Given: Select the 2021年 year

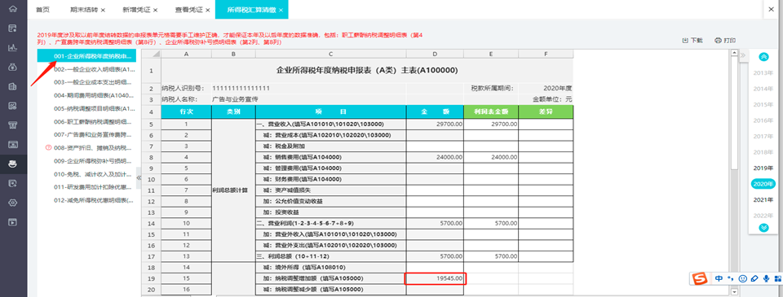Looking at the screenshot, I should 763,200.
